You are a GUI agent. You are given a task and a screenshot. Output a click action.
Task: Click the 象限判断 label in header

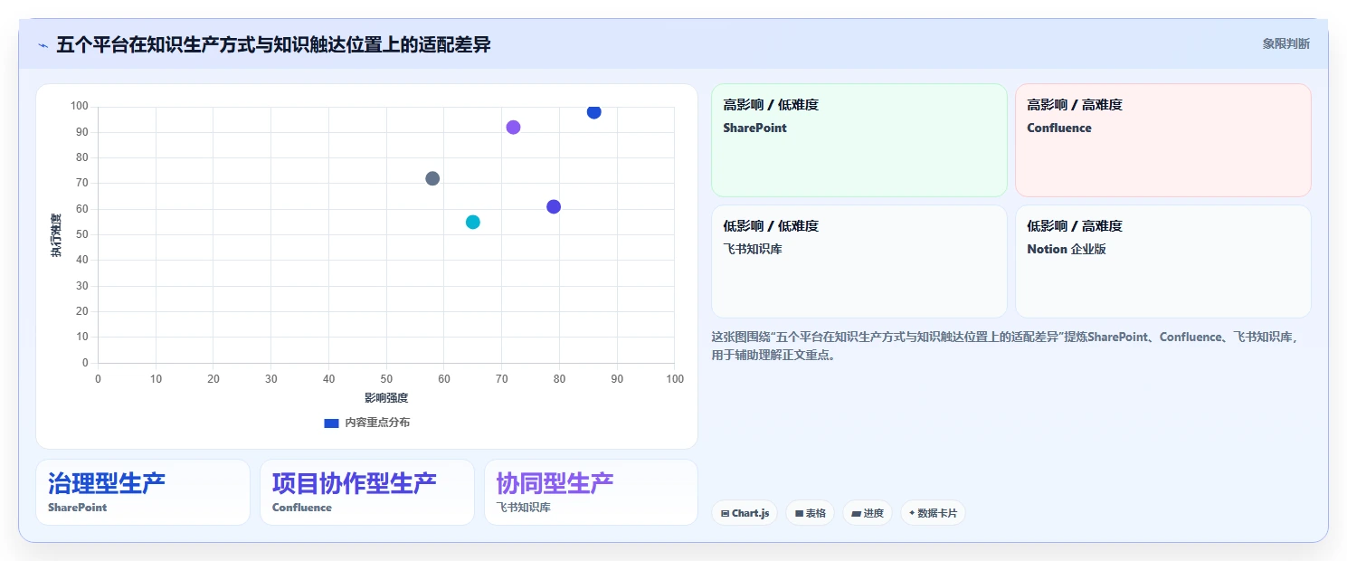coord(1285,44)
